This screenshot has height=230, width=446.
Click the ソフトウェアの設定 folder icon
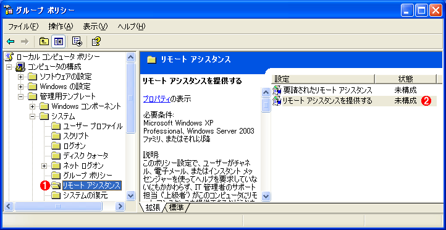pos(33,77)
